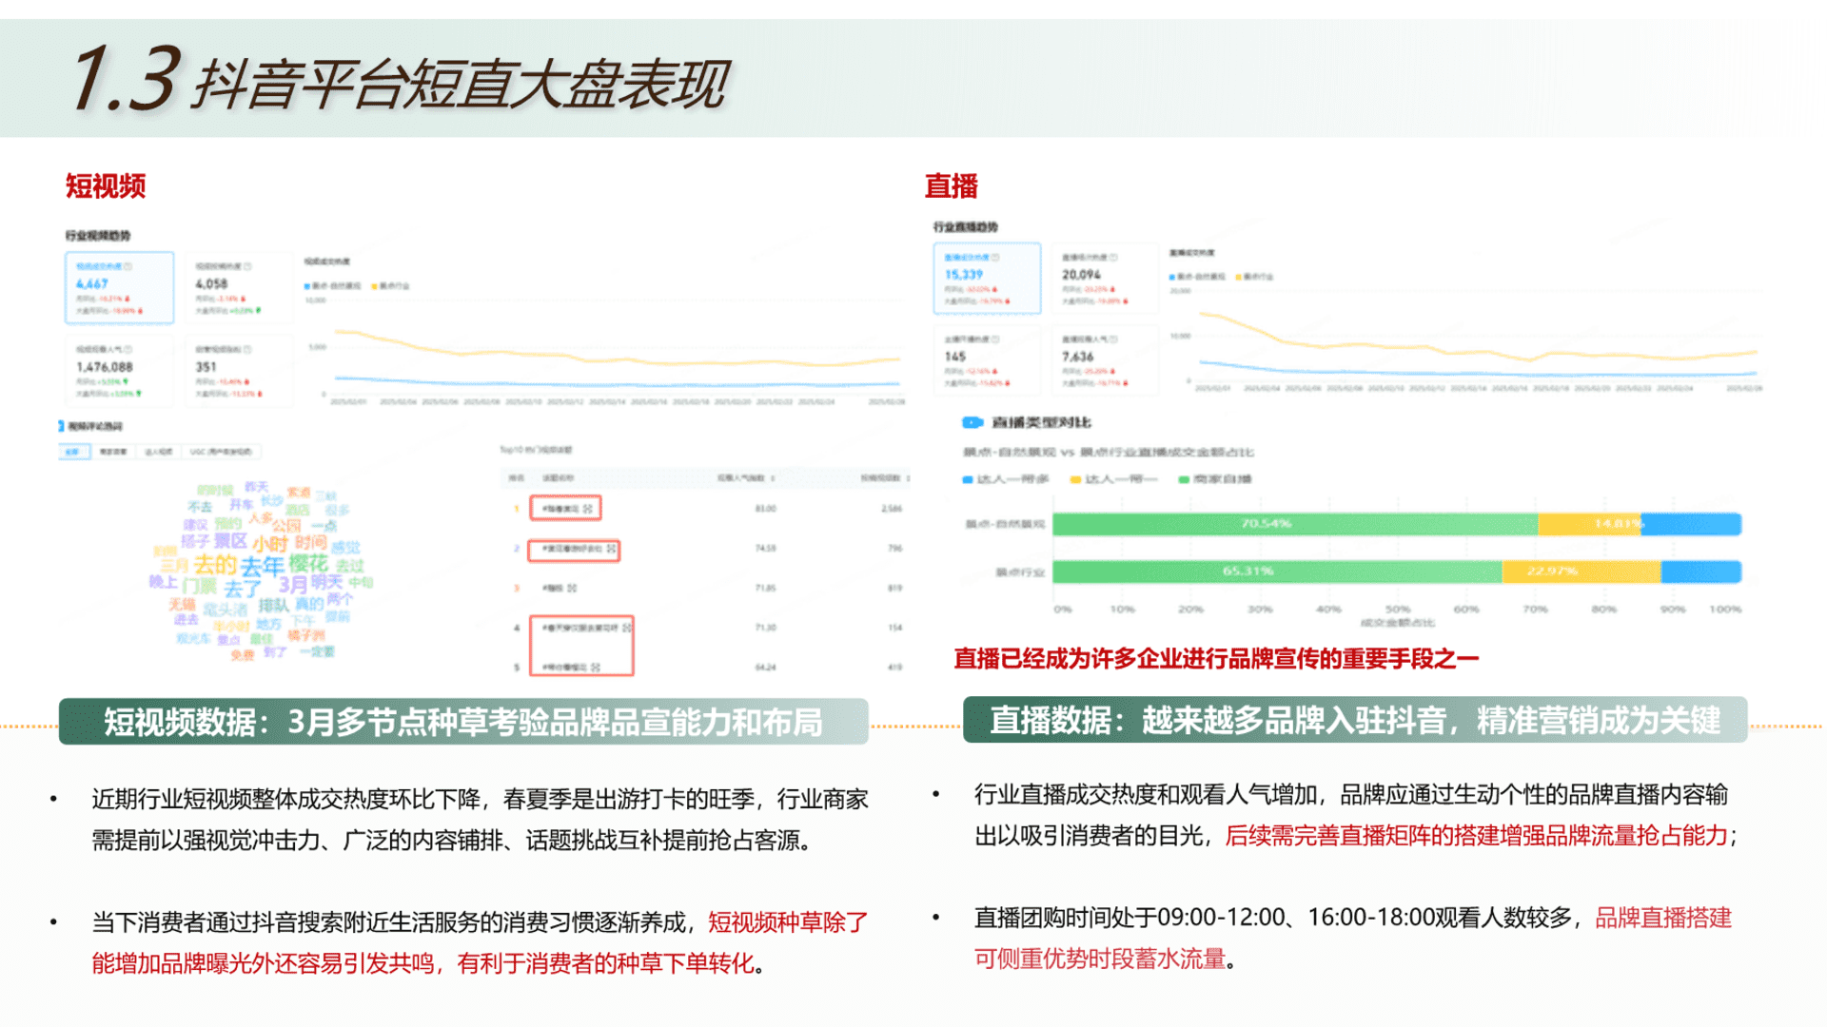Screen dimensions: 1827x1027
Task: Click the word 去的 in word cloud
Action: pyautogui.click(x=215, y=564)
